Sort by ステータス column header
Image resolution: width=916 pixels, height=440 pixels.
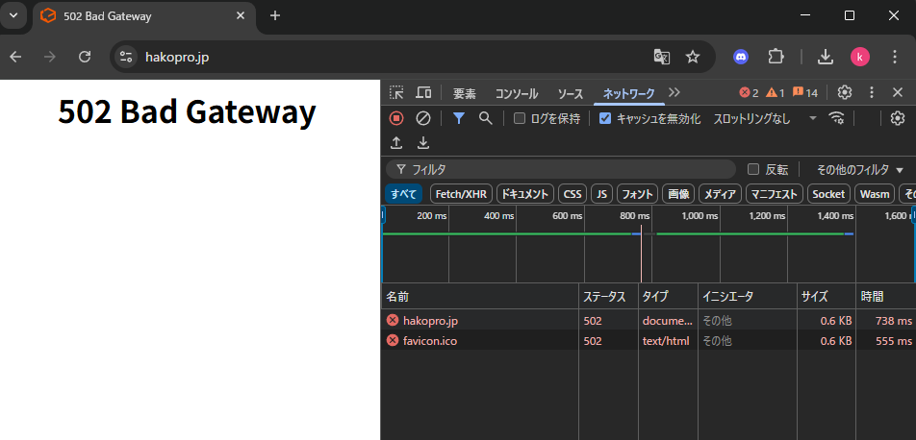pyautogui.click(x=608, y=297)
